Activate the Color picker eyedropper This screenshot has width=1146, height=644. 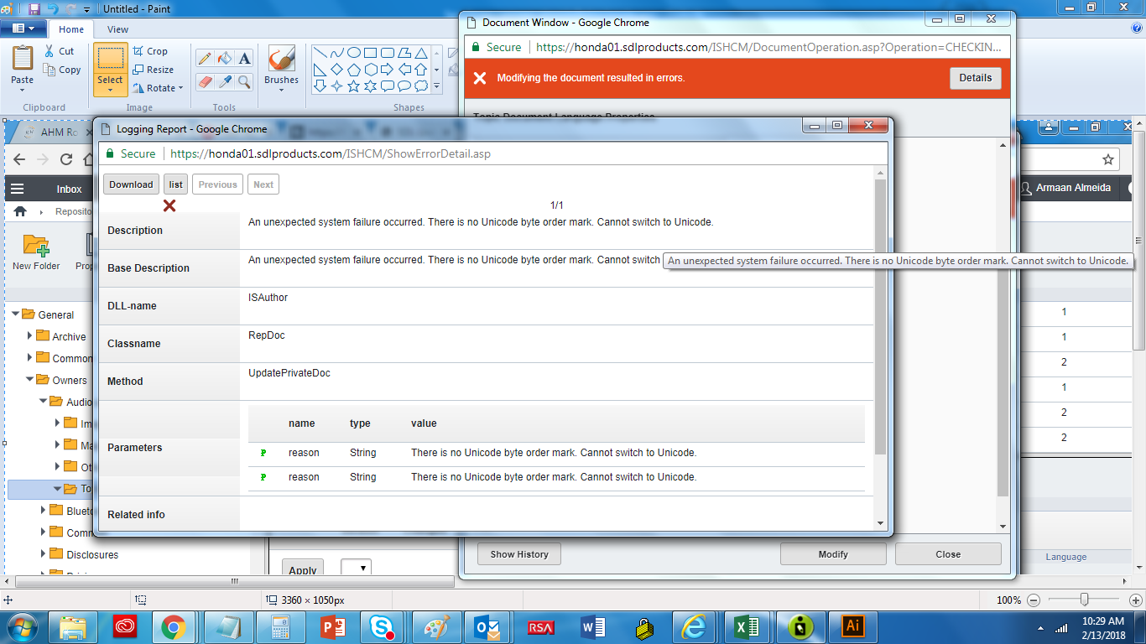coord(224,81)
